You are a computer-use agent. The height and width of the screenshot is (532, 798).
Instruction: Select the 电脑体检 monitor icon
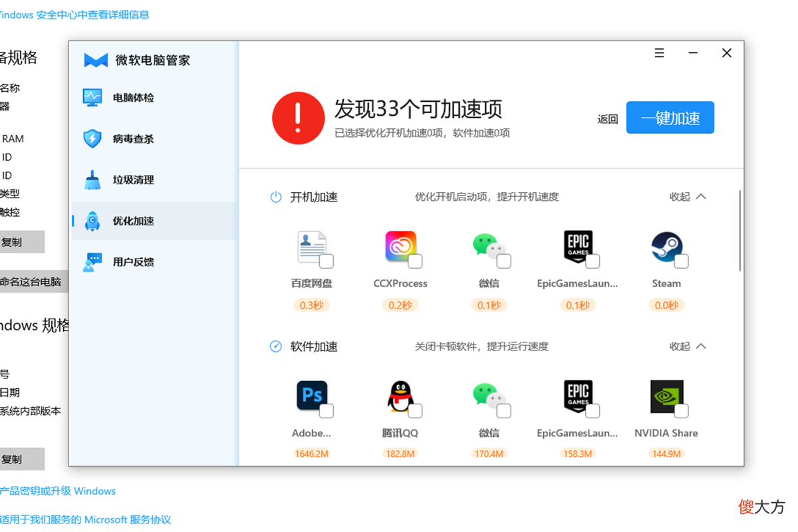pos(92,98)
